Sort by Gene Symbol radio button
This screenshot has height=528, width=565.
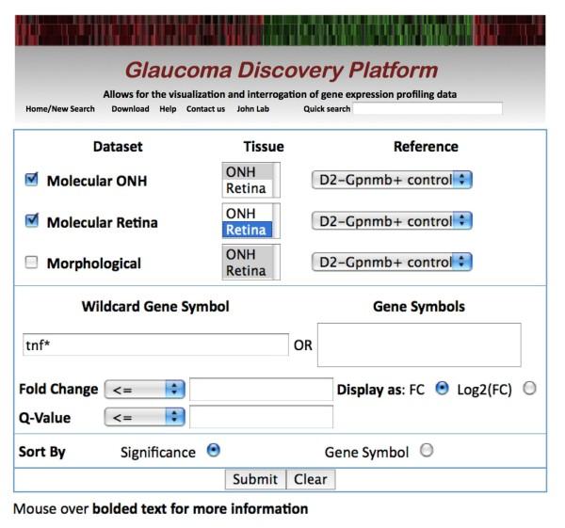pos(427,451)
